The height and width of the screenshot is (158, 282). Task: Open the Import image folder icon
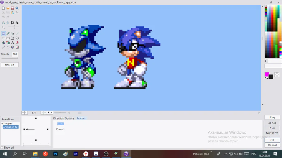[8, 8]
